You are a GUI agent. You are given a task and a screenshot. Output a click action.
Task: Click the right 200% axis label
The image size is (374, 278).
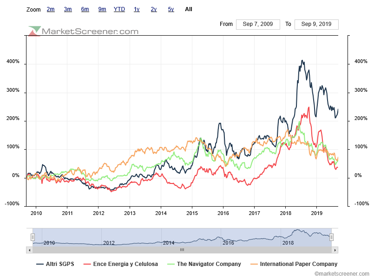point(361,119)
